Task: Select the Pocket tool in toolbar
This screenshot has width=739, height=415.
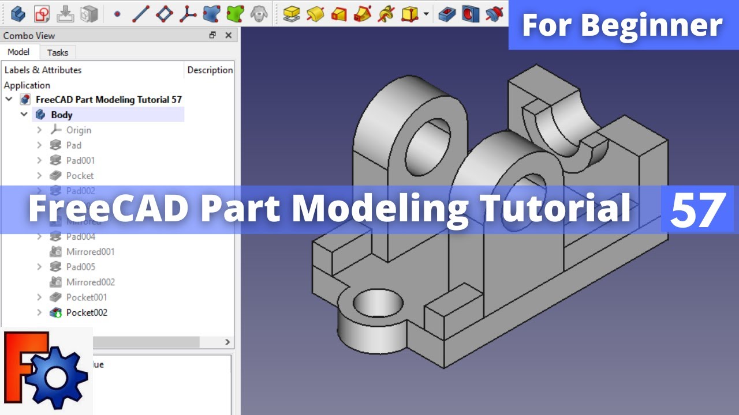Action: pos(447,13)
